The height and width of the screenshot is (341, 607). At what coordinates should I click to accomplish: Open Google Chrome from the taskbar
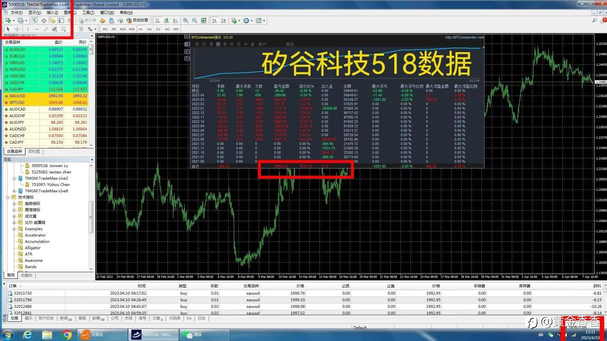[x=67, y=335]
